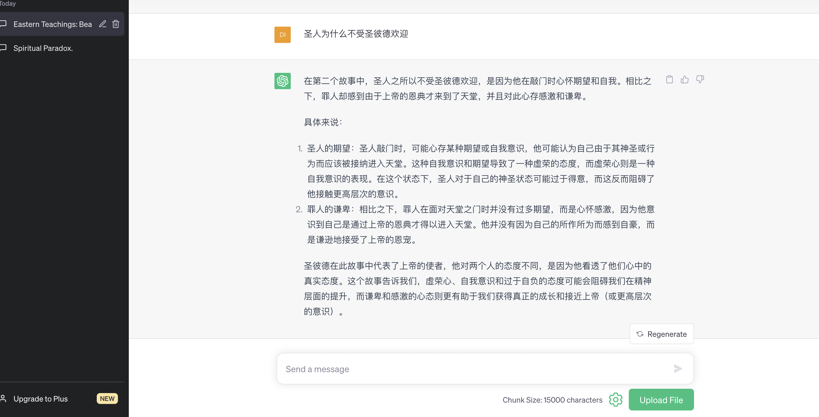Click the send message arrow icon
The height and width of the screenshot is (417, 819).
point(678,369)
